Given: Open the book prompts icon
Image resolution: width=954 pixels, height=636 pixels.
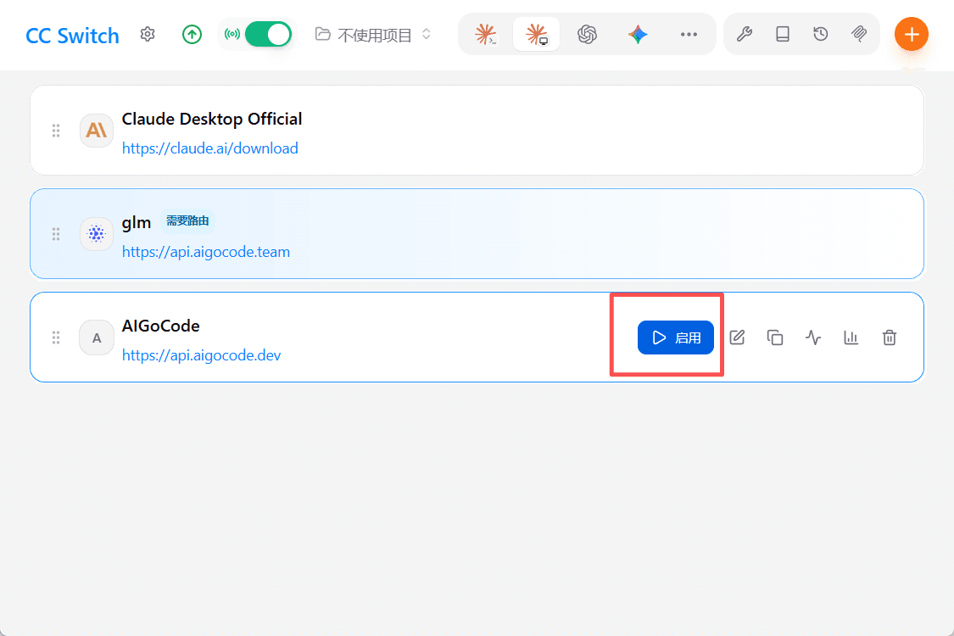Looking at the screenshot, I should point(783,34).
